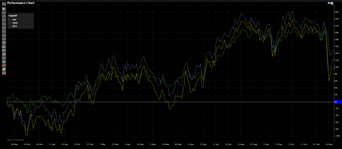Select the yellow highlighter tool
Screen dimensions: 342x149
click(x=4, y=69)
